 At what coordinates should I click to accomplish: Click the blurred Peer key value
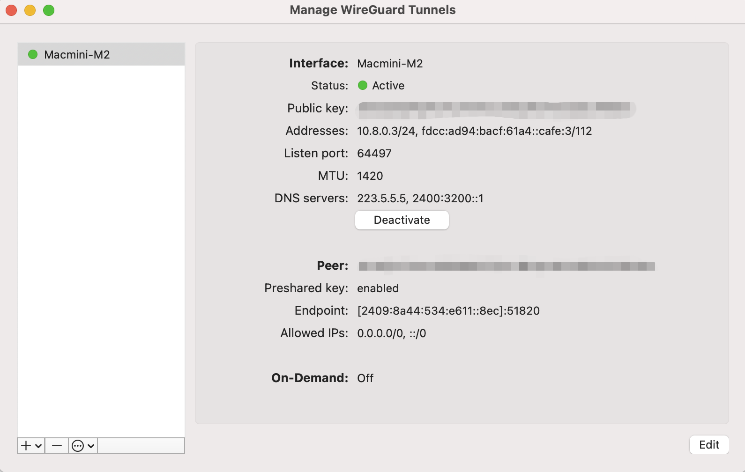(x=506, y=266)
